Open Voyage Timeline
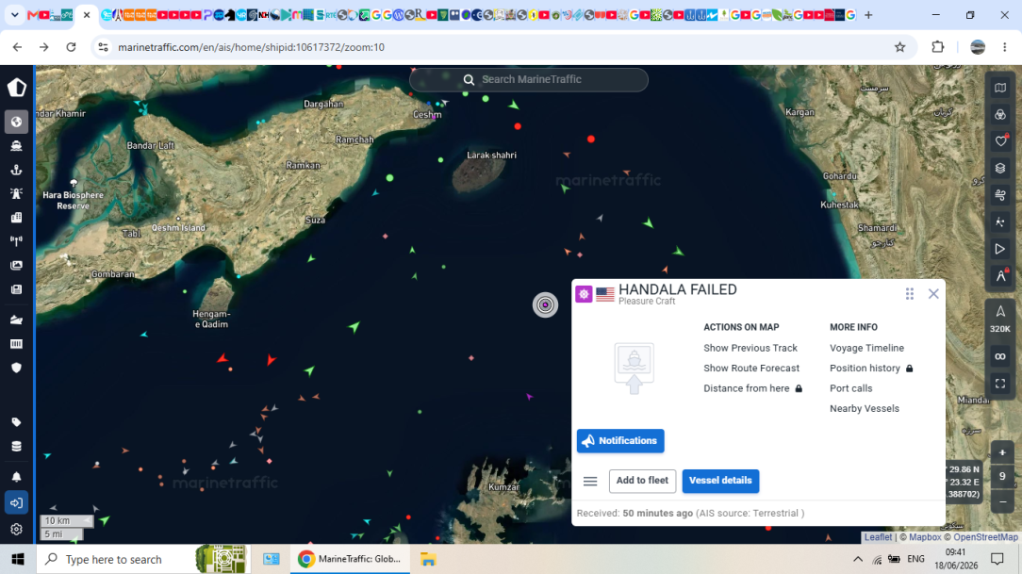 (866, 348)
